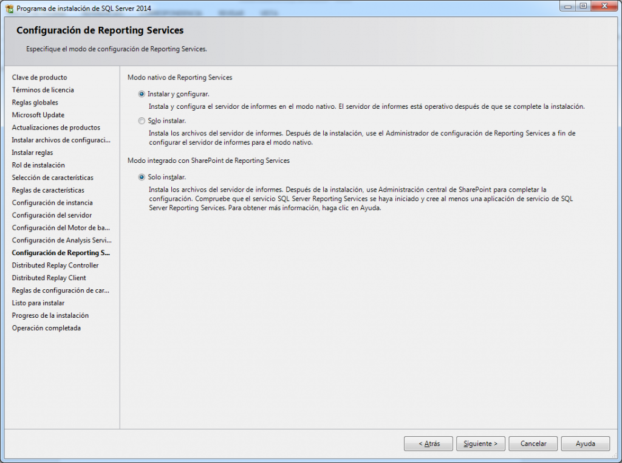The width and height of the screenshot is (622, 463).
Task: Click the SQL Server setup title bar icon
Action: [10, 9]
